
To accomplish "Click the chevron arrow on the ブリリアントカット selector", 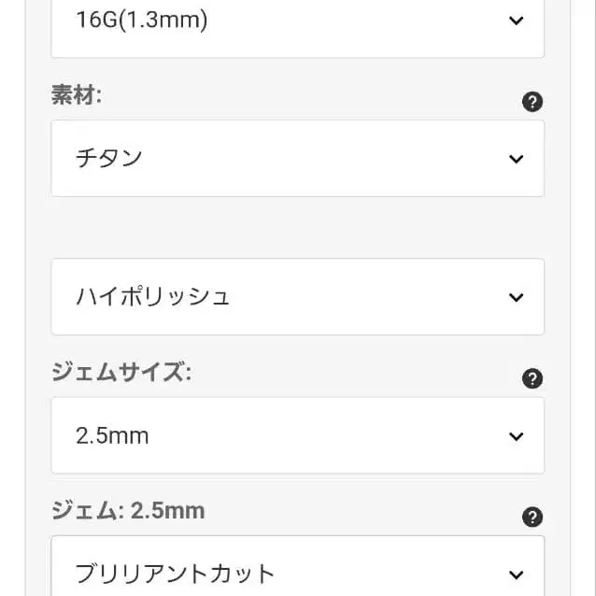I will click(516, 575).
